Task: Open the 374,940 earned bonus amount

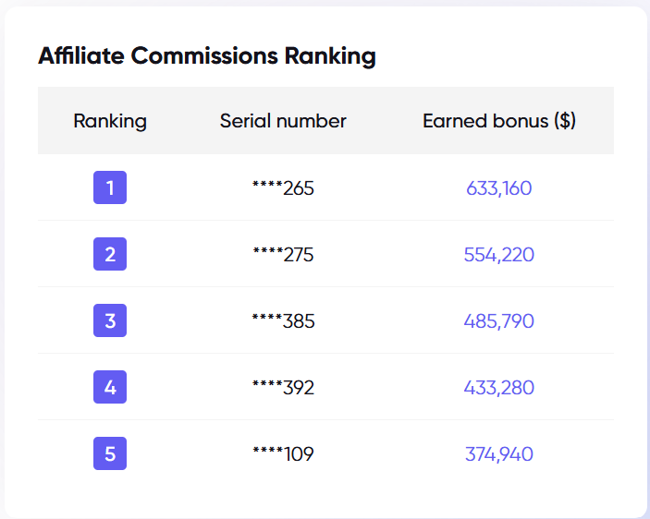Action: click(x=499, y=454)
